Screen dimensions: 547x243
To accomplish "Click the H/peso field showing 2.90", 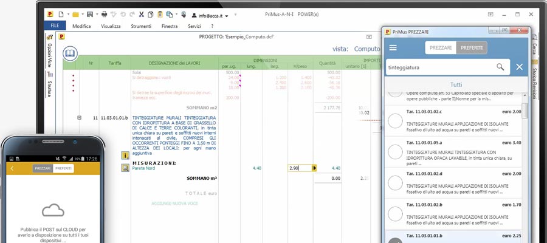I will coord(300,168).
